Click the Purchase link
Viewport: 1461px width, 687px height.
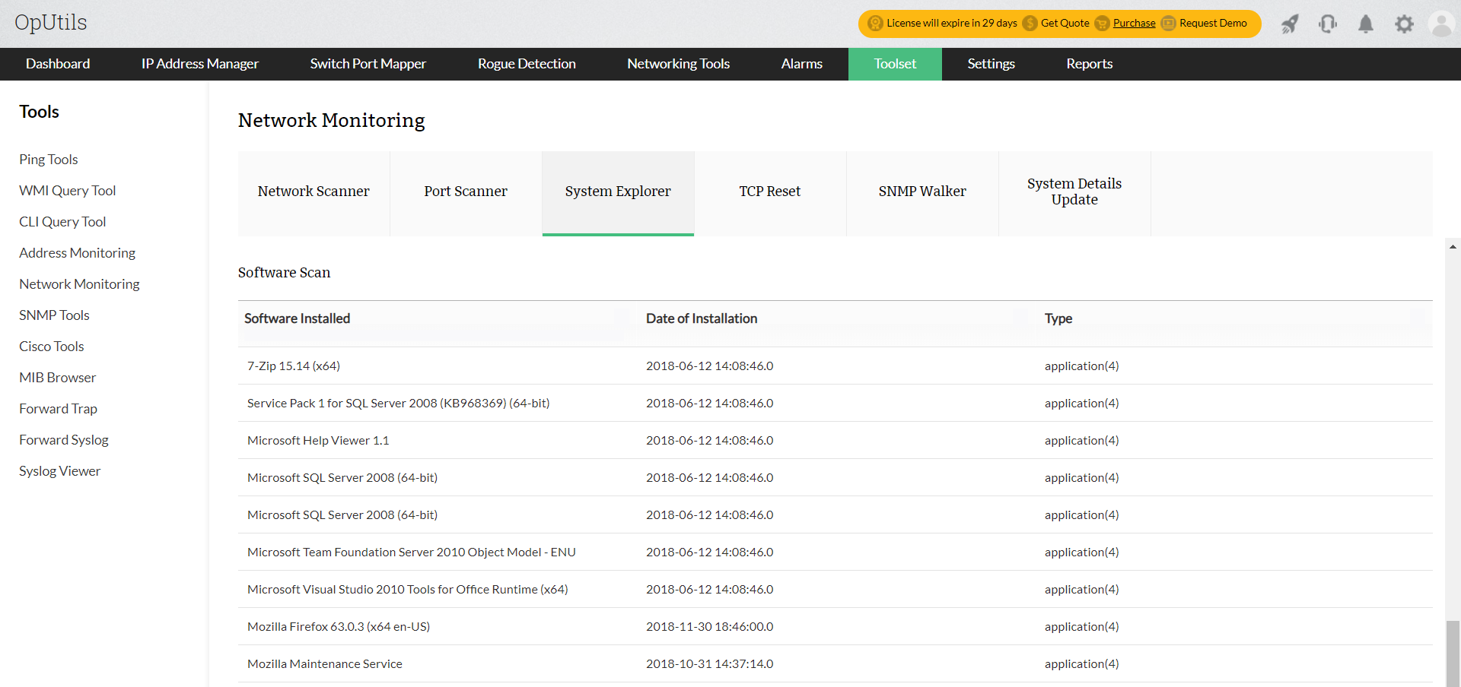coord(1134,24)
